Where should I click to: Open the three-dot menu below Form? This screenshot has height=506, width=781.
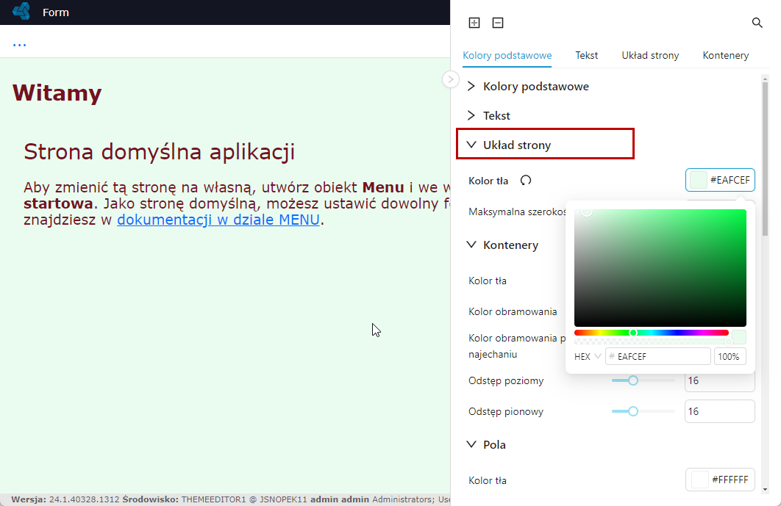pyautogui.click(x=19, y=44)
